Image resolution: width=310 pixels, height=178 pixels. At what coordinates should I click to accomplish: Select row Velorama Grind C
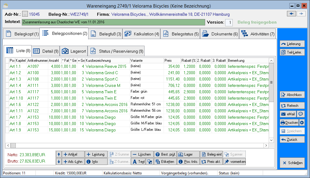(137, 73)
